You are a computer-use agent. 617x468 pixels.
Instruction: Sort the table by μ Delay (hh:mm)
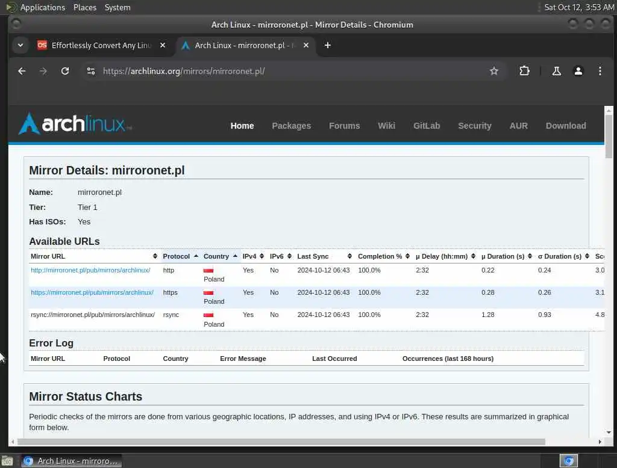[x=445, y=256]
